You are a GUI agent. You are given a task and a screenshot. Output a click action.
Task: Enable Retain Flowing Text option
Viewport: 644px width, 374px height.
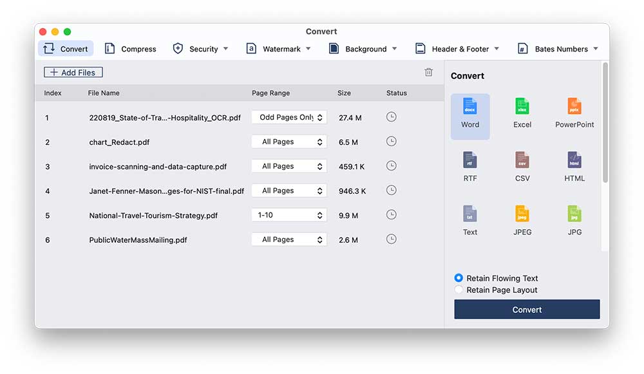pos(459,278)
